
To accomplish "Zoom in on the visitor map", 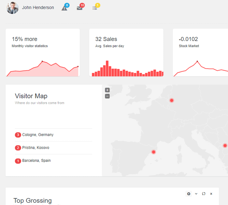I will (x=107, y=90).
